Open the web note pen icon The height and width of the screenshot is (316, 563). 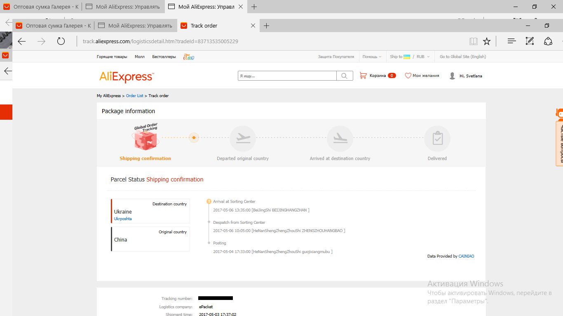tap(530, 41)
